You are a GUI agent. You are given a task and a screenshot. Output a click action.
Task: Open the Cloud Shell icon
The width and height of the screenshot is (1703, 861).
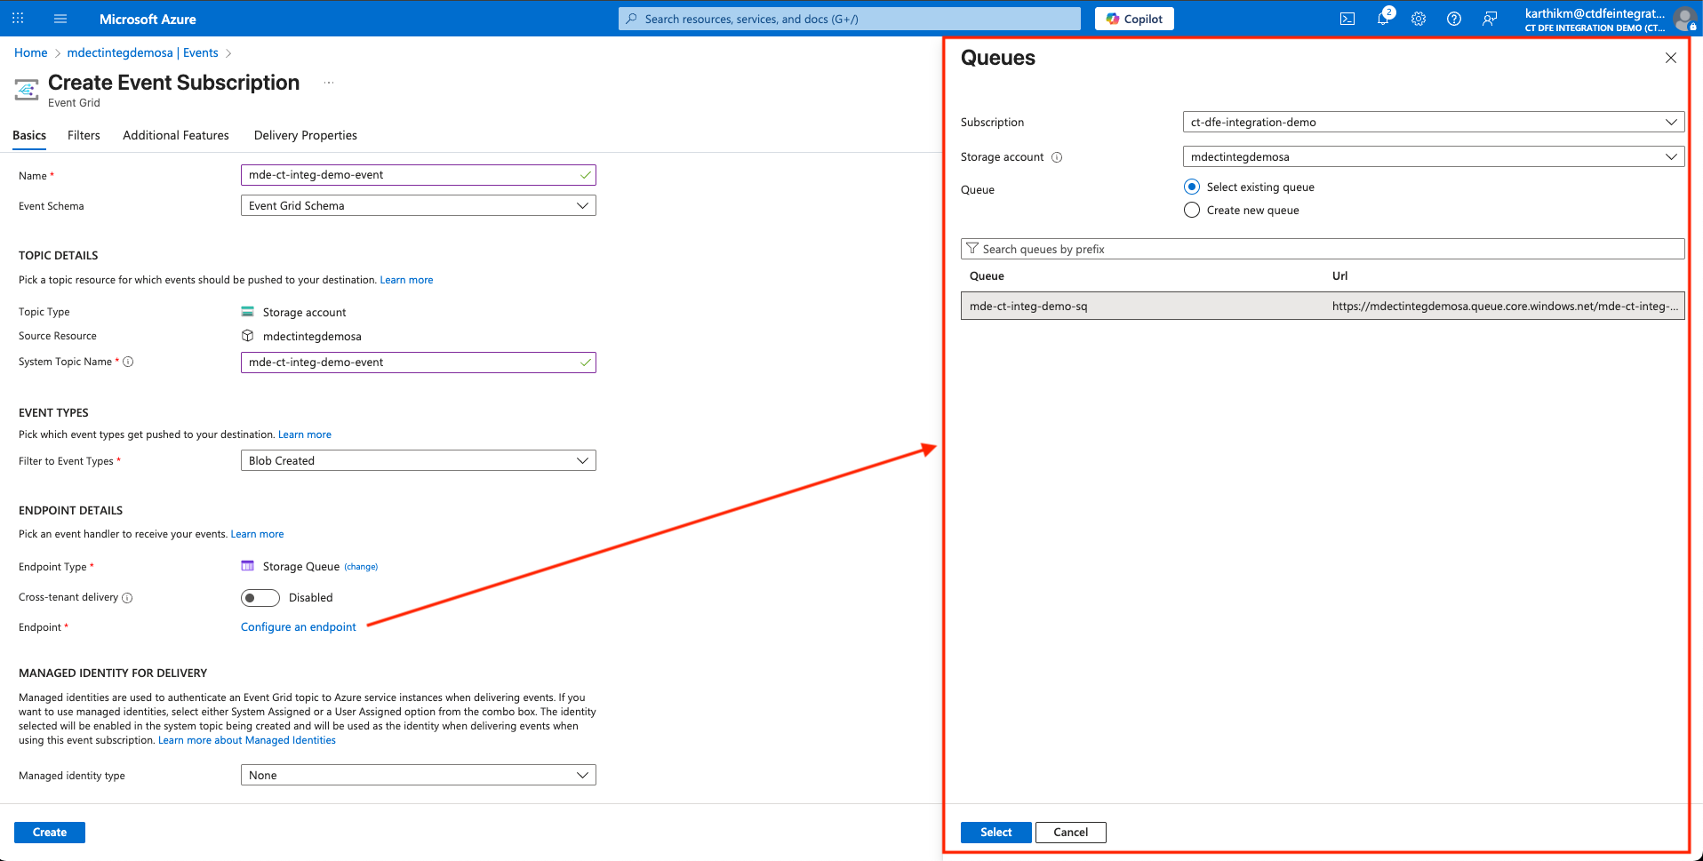[1347, 19]
